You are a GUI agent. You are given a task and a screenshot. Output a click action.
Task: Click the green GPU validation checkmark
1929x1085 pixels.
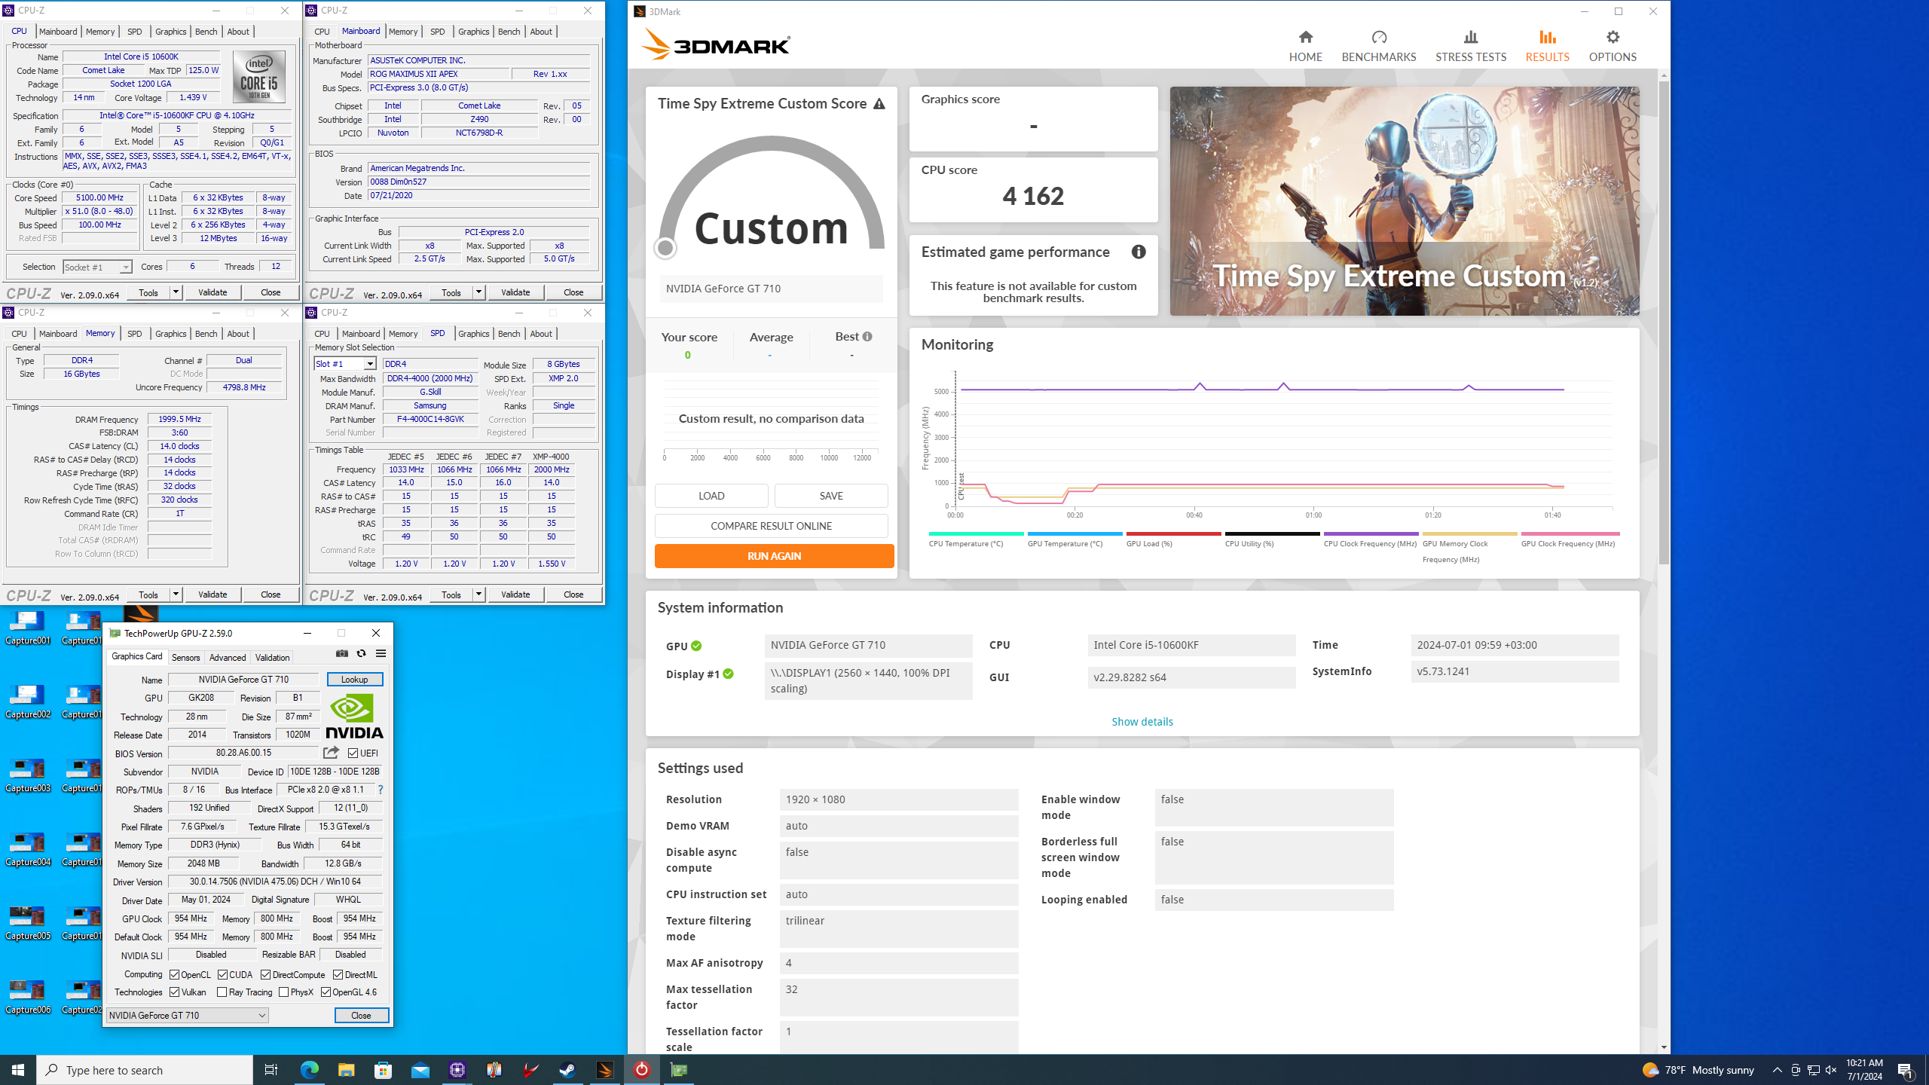(x=696, y=646)
